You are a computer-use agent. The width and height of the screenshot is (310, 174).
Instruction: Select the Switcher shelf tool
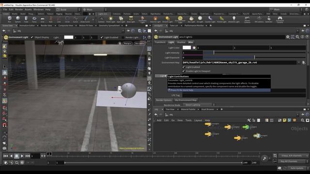269,19
